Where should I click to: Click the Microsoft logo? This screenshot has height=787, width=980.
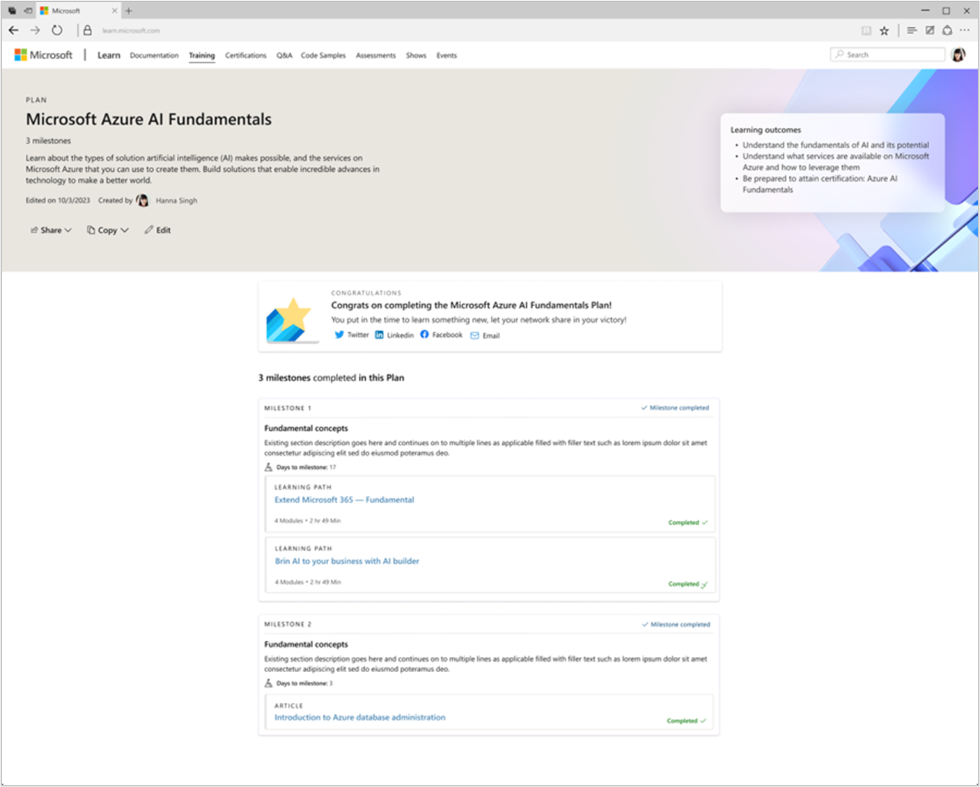pyautogui.click(x=43, y=54)
